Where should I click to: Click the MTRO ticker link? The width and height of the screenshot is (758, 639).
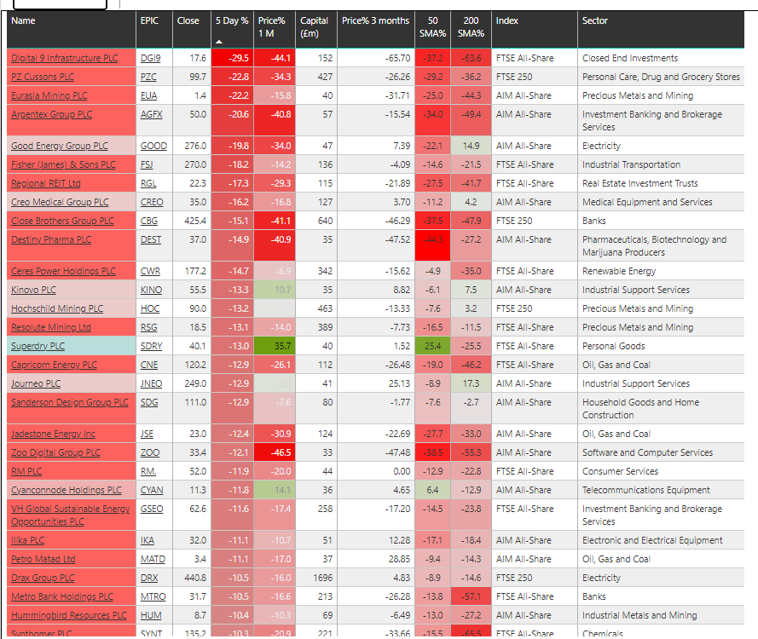153,598
